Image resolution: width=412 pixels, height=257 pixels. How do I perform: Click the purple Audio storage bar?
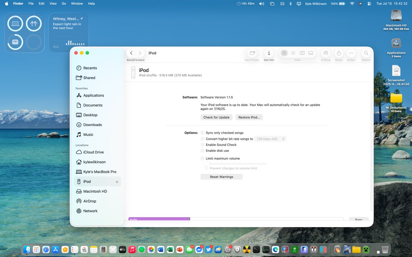[159, 219]
